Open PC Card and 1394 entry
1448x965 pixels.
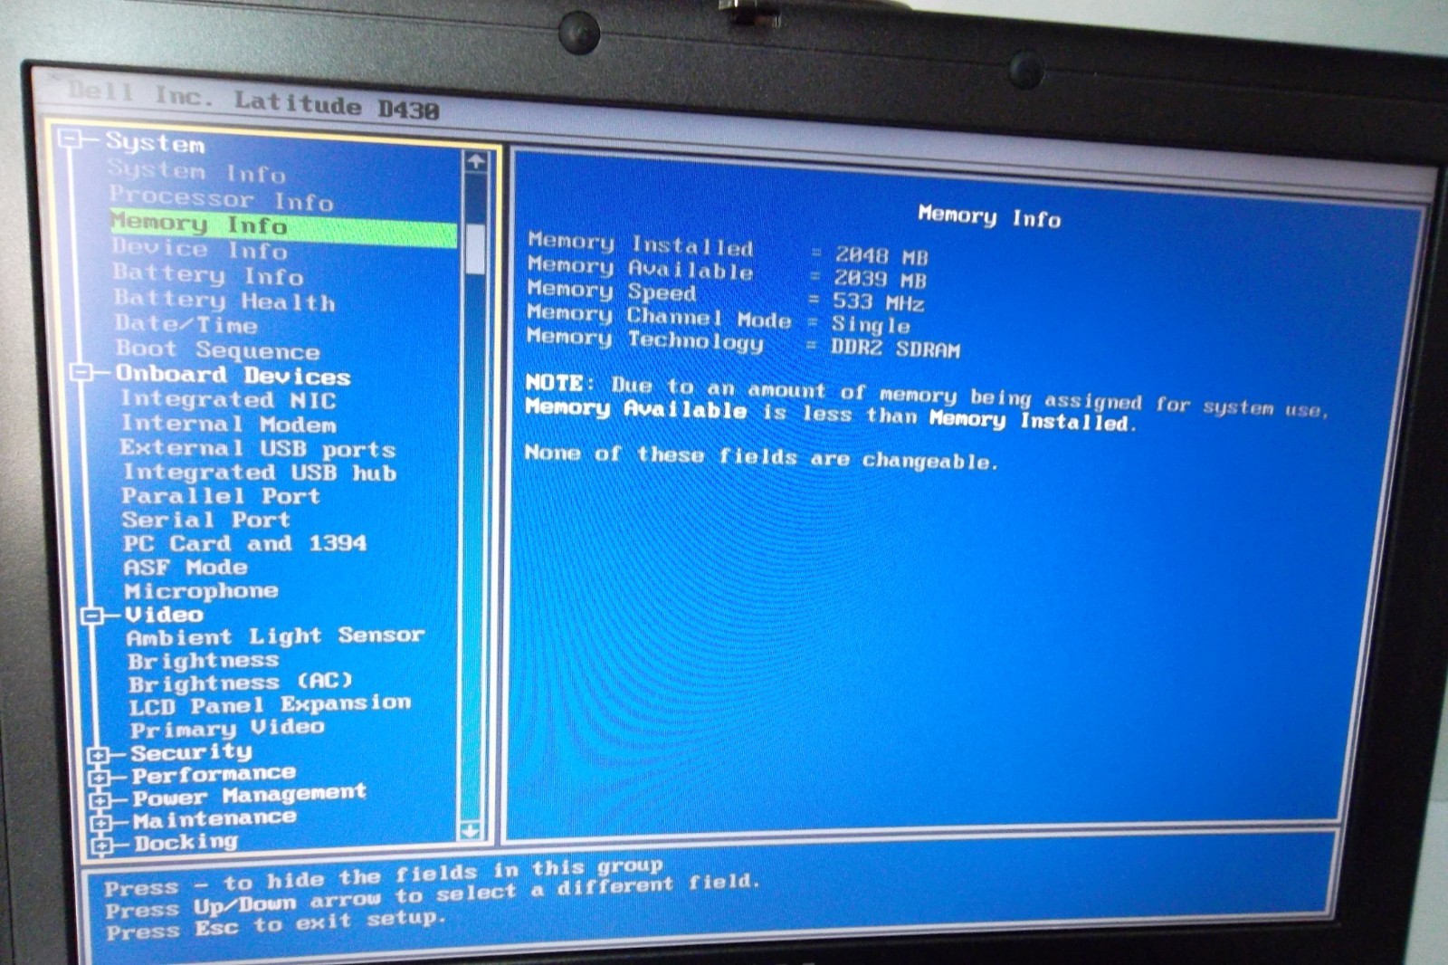tap(245, 543)
